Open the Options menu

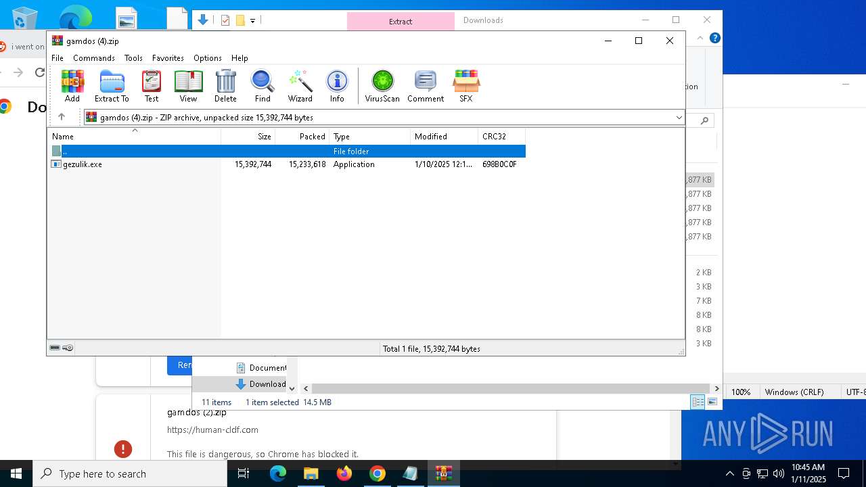208,58
